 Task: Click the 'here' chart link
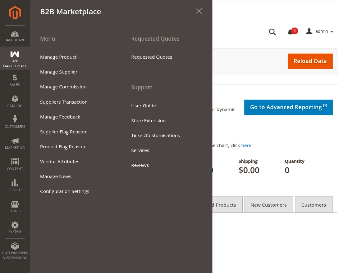246,145
